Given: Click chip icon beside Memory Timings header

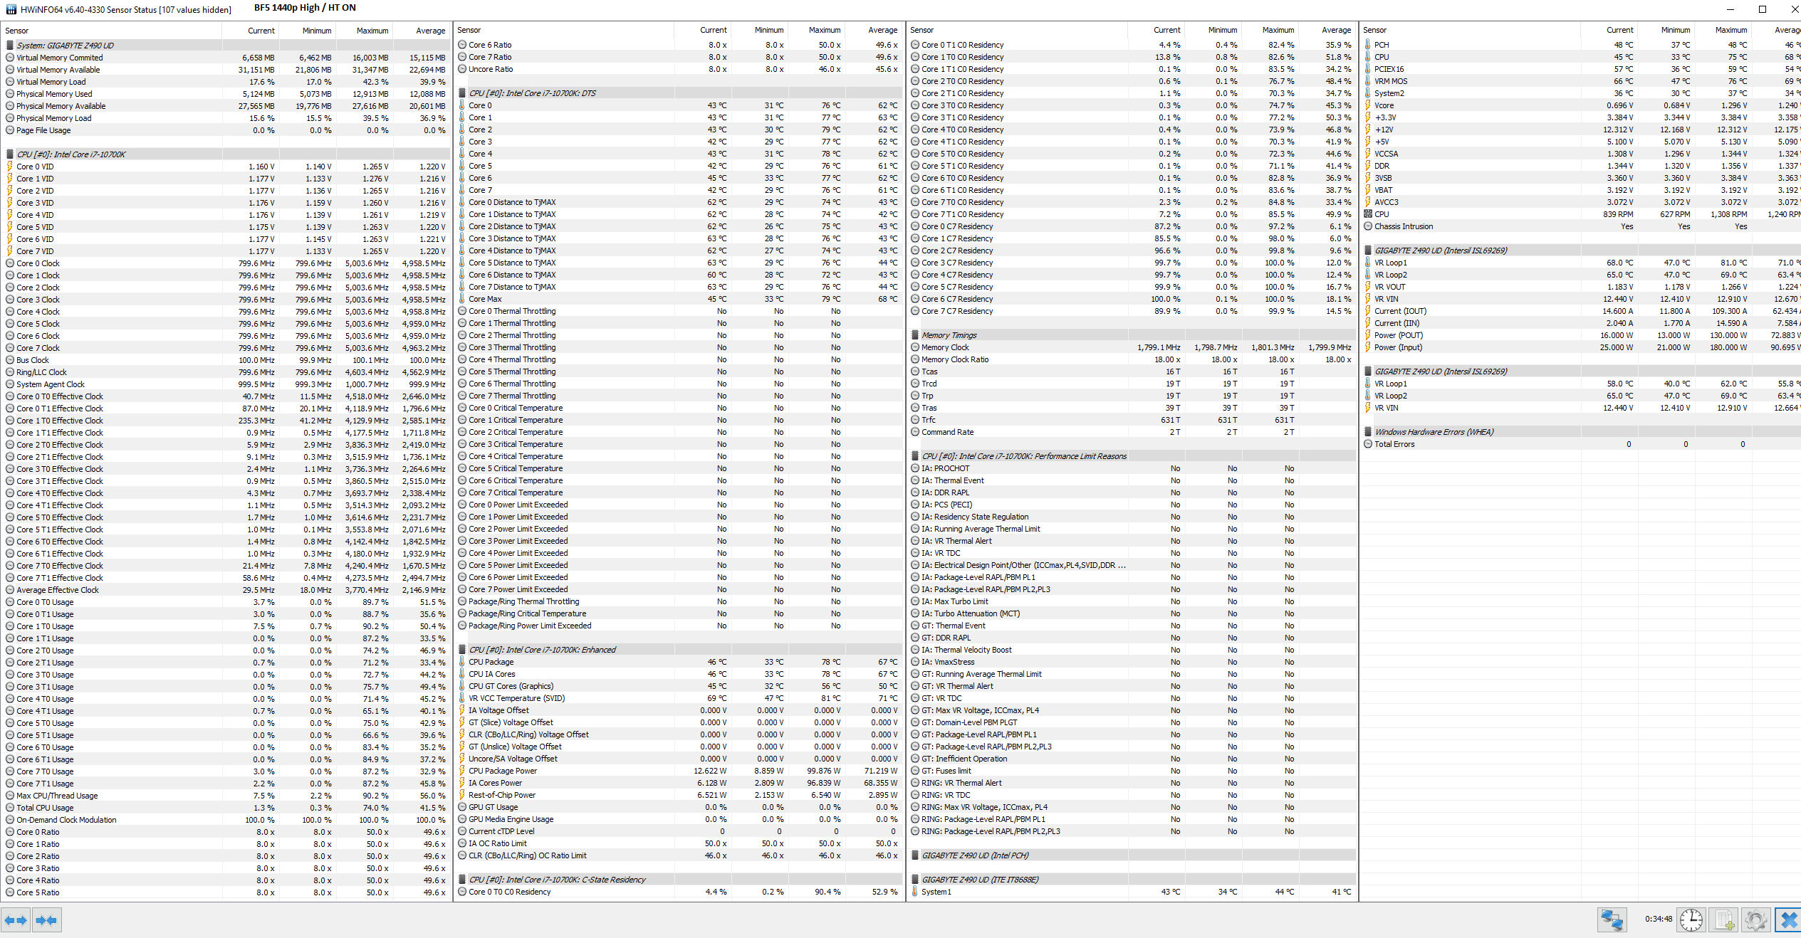Looking at the screenshot, I should [x=915, y=335].
